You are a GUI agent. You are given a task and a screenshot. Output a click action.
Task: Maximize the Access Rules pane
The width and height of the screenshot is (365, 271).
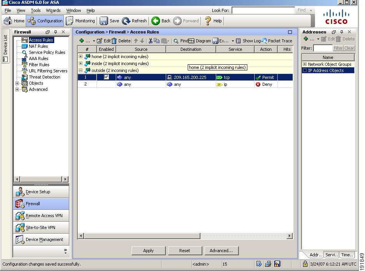[x=290, y=32]
